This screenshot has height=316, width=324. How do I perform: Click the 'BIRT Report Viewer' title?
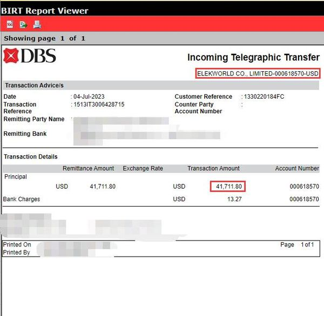click(45, 11)
